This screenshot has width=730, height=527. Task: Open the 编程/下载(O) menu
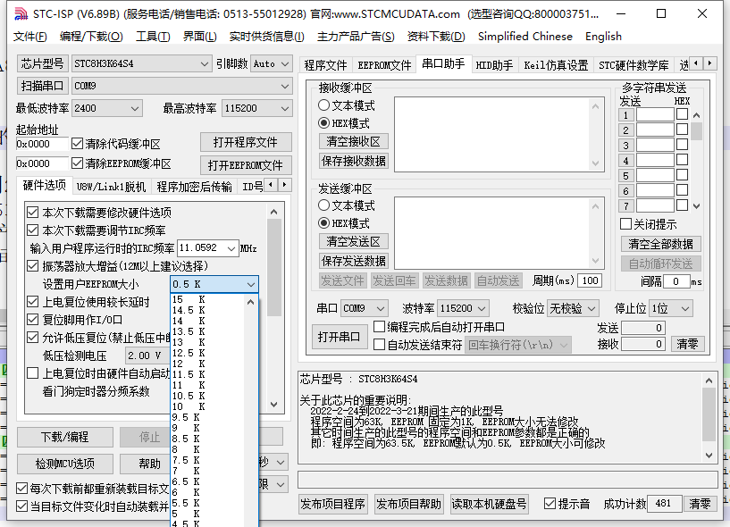(91, 37)
